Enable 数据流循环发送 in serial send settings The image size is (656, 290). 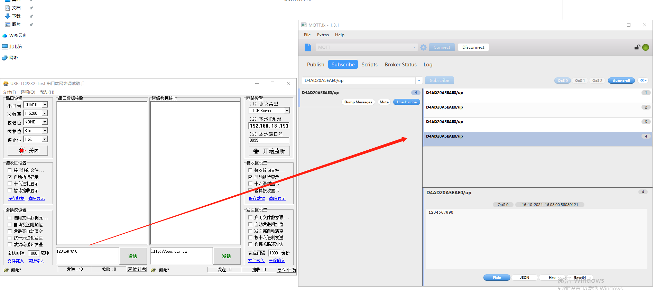click(10, 244)
